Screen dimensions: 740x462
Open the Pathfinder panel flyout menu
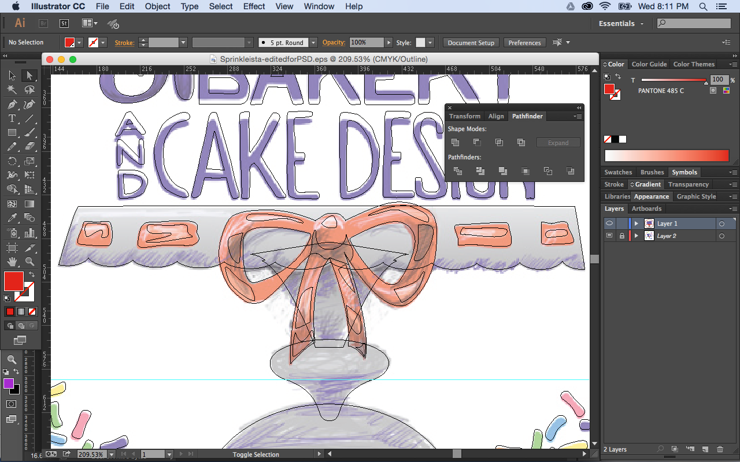[578, 117]
